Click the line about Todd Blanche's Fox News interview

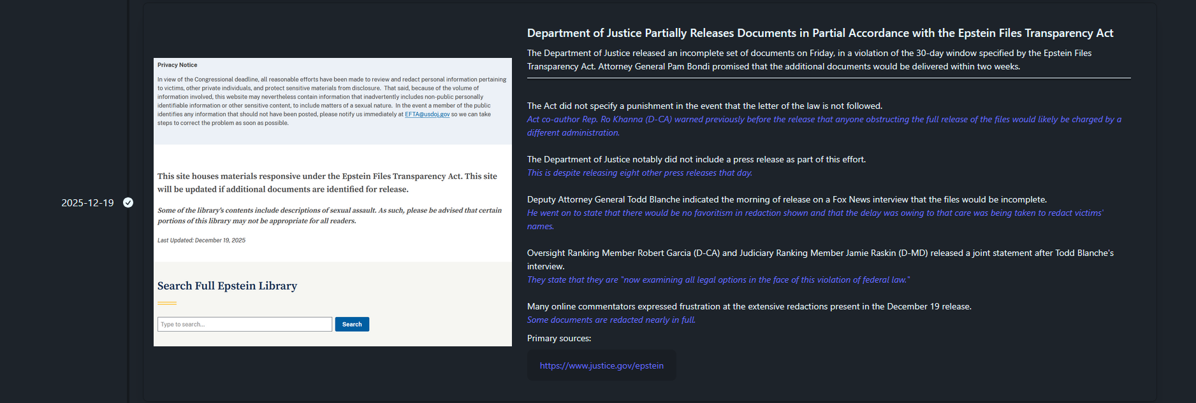(x=787, y=200)
